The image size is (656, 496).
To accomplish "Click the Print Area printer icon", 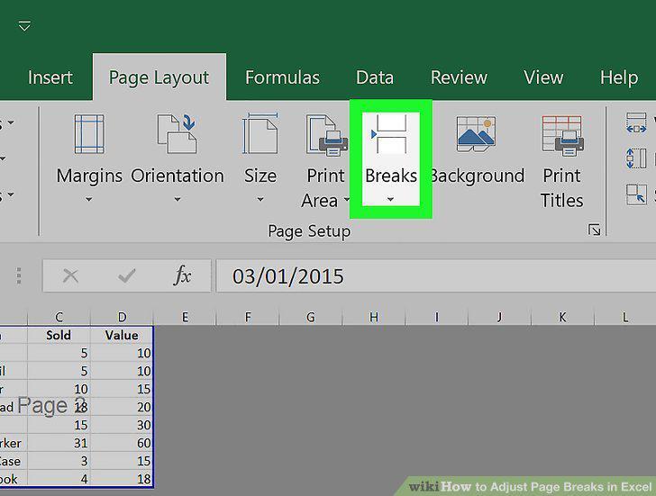I will coord(327,136).
